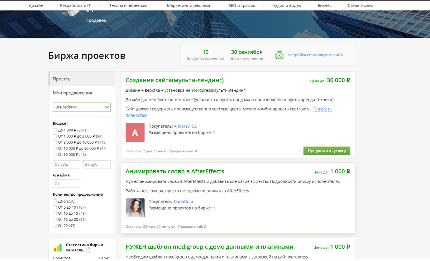Open the SEO и трафик menu
430x261 pixels.
click(x=242, y=6)
